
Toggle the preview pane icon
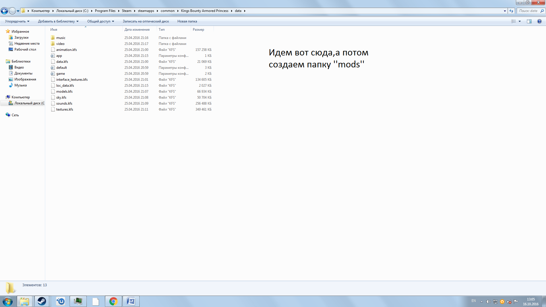(x=529, y=21)
